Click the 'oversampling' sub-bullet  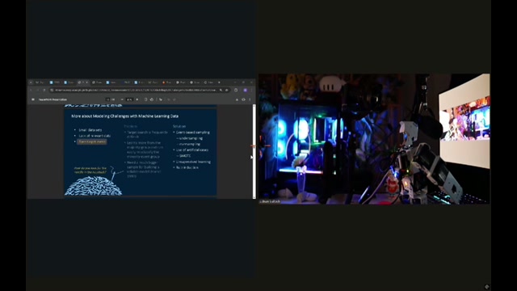[x=190, y=144]
